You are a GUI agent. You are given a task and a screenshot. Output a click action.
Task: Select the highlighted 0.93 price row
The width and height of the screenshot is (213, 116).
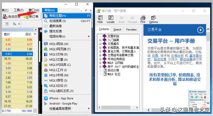pos(17,54)
